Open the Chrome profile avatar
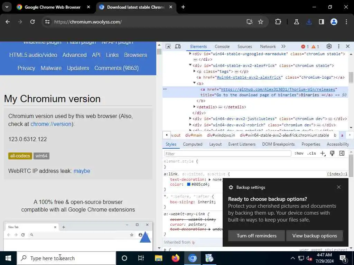Image resolution: width=354 pixels, height=265 pixels. pyautogui.click(x=334, y=22)
